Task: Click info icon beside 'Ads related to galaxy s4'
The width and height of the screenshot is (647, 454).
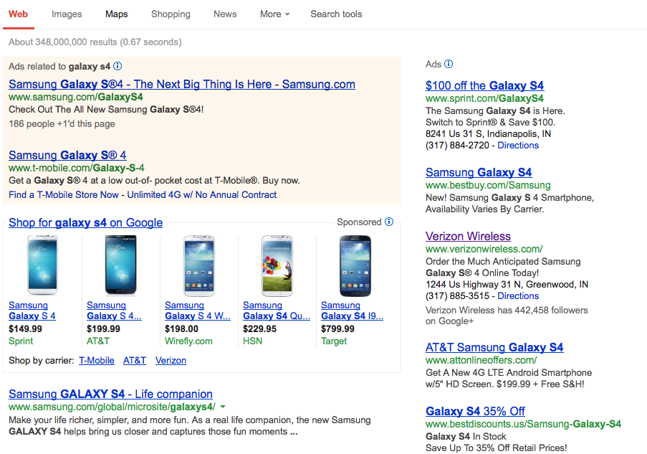Action: [x=118, y=66]
